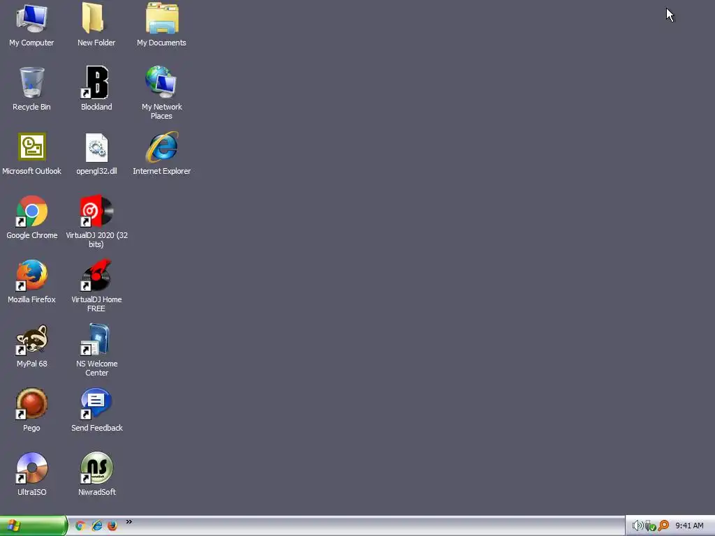
Task: Open the volume speaker tray icon
Action: point(637,526)
